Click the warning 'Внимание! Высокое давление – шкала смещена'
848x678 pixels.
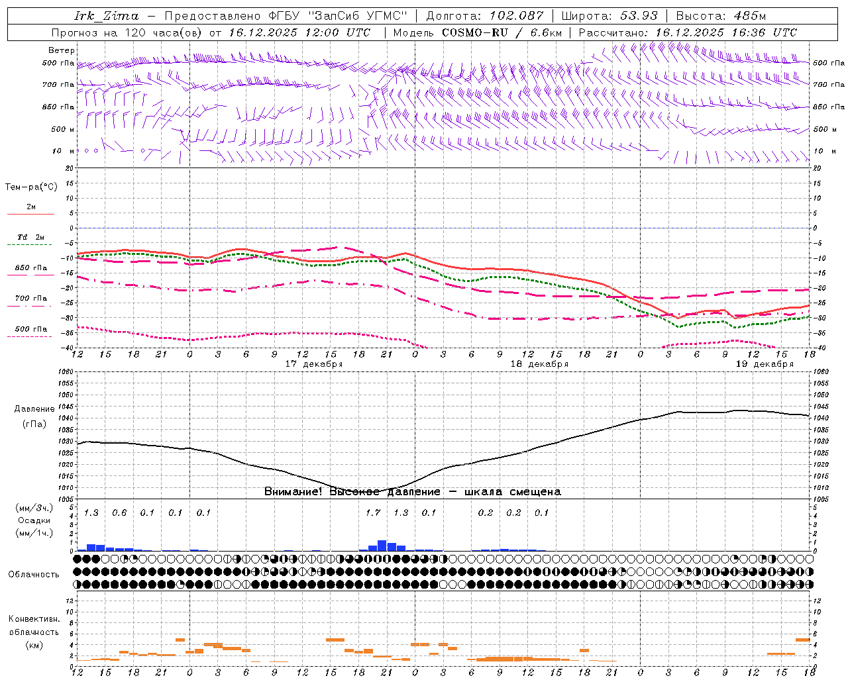tap(412, 492)
